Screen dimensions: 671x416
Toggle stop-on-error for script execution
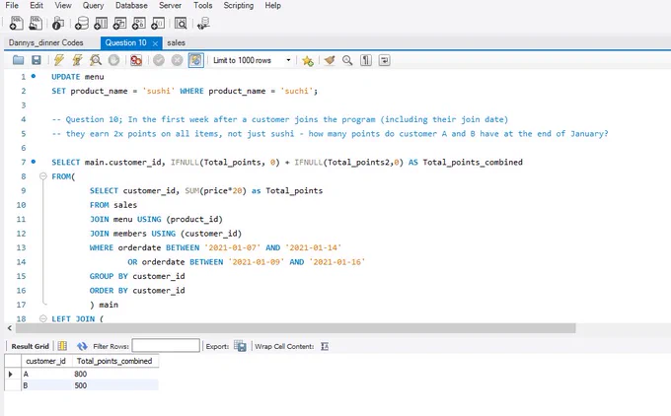click(x=136, y=60)
